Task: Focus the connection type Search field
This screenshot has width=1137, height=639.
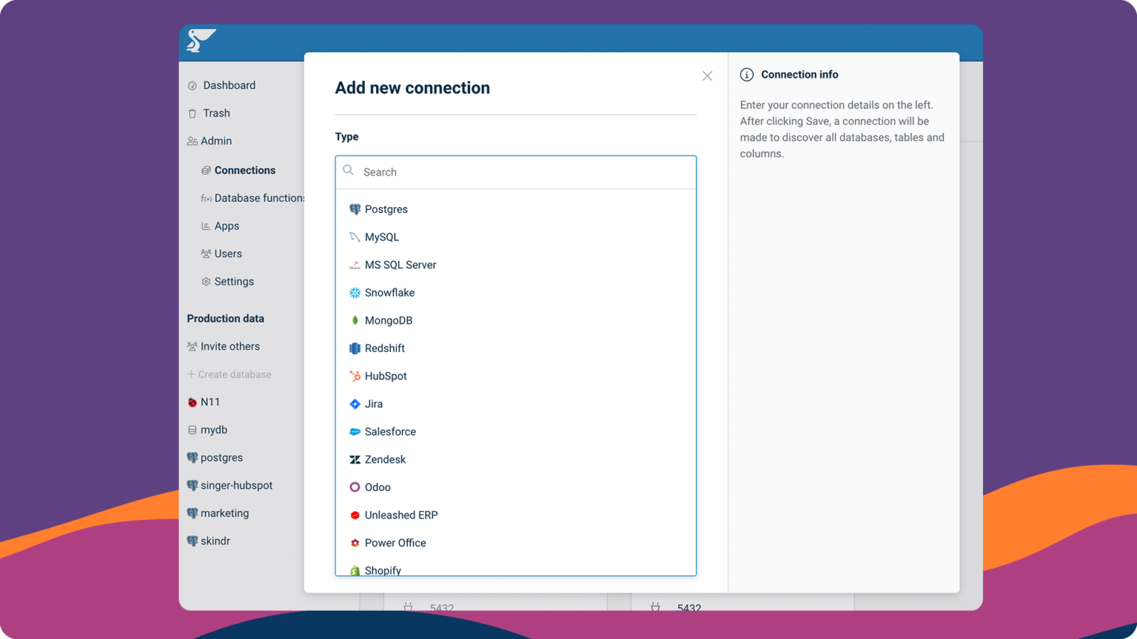Action: coord(526,172)
